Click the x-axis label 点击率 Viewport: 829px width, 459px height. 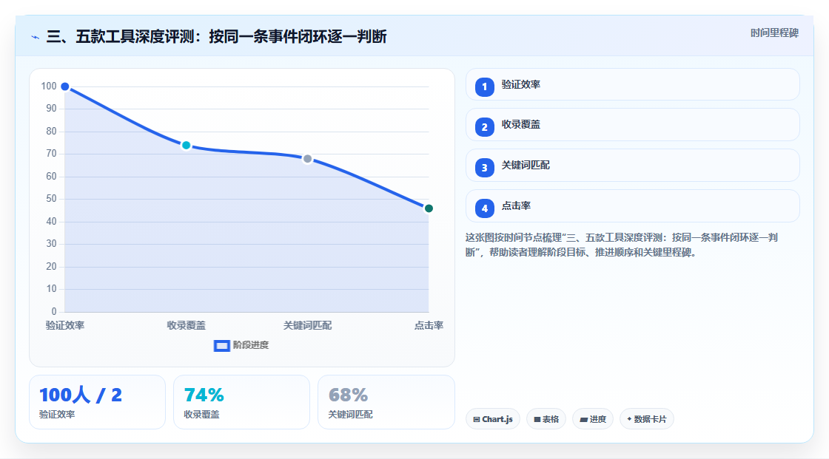click(x=429, y=325)
